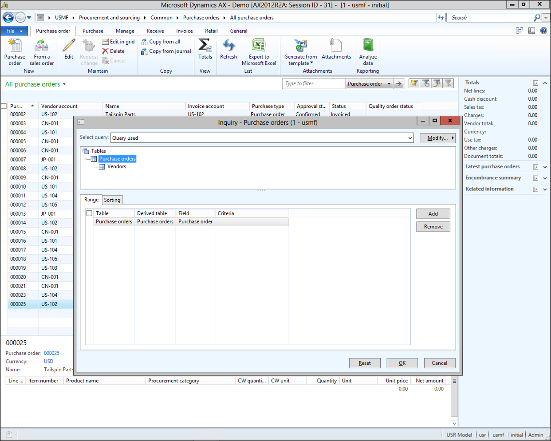Open Attachments from the ribbon
The height and width of the screenshot is (441, 551).
(336, 46)
